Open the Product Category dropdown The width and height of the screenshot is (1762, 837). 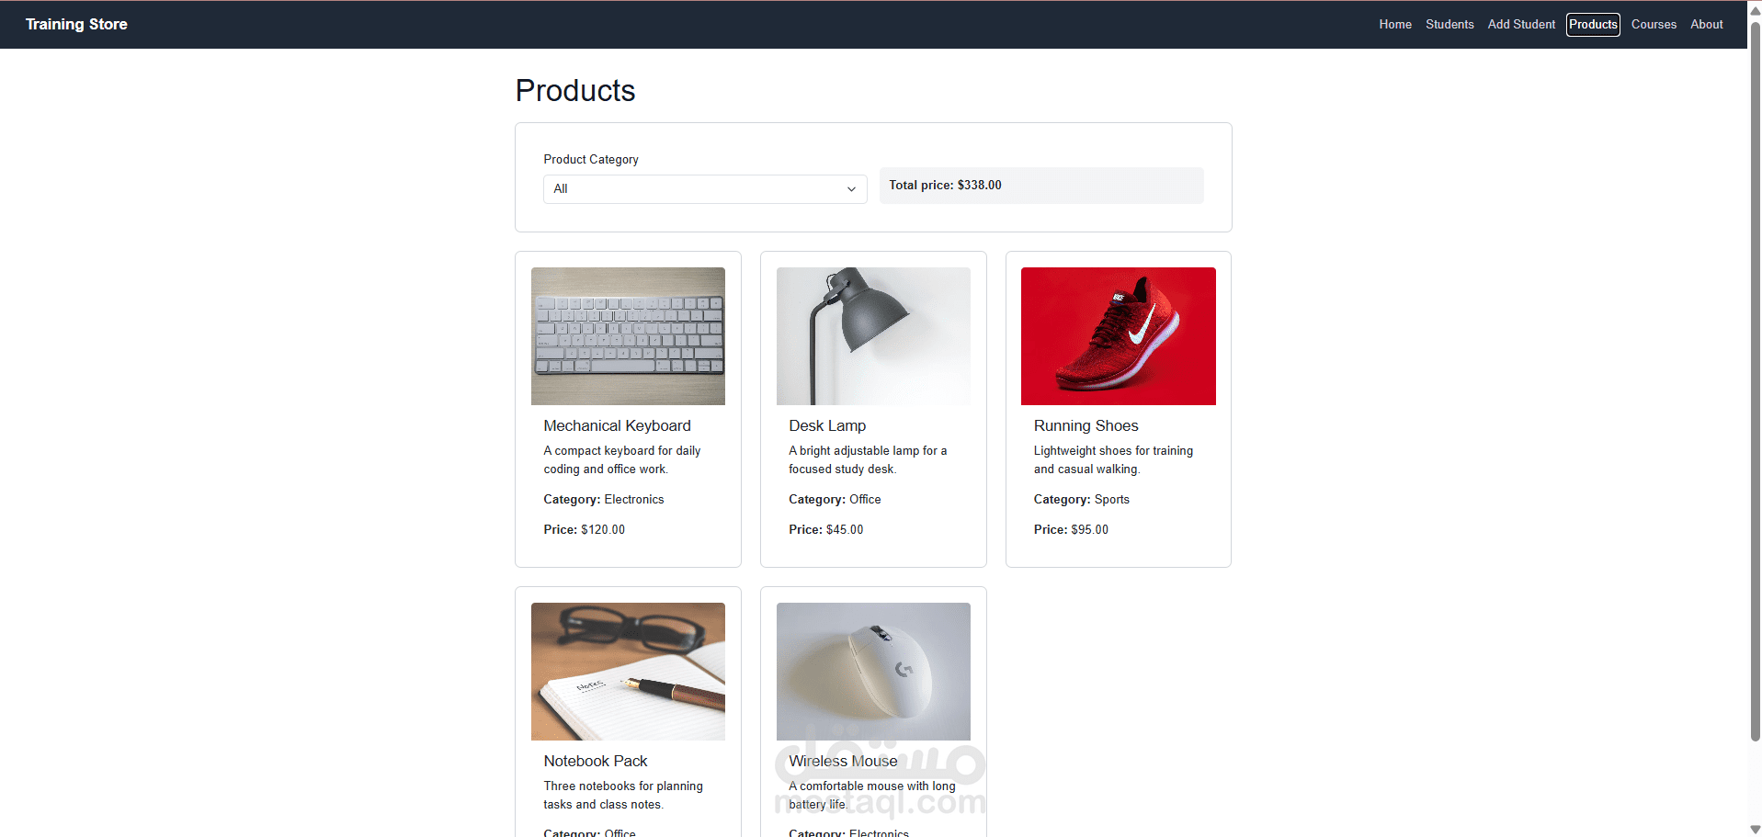click(x=705, y=189)
